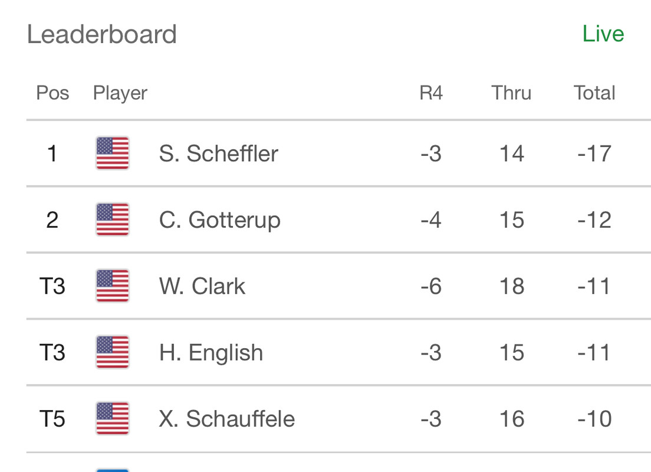This screenshot has width=651, height=472.
Task: Click the Thru column header
Action: (511, 93)
